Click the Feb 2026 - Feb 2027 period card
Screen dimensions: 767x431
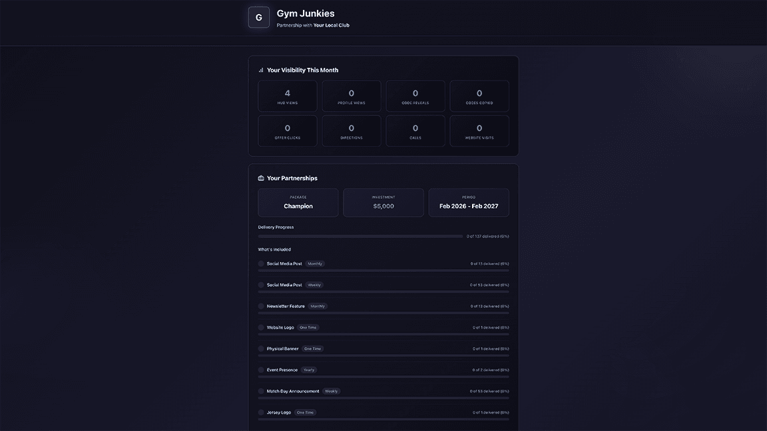pyautogui.click(x=469, y=203)
